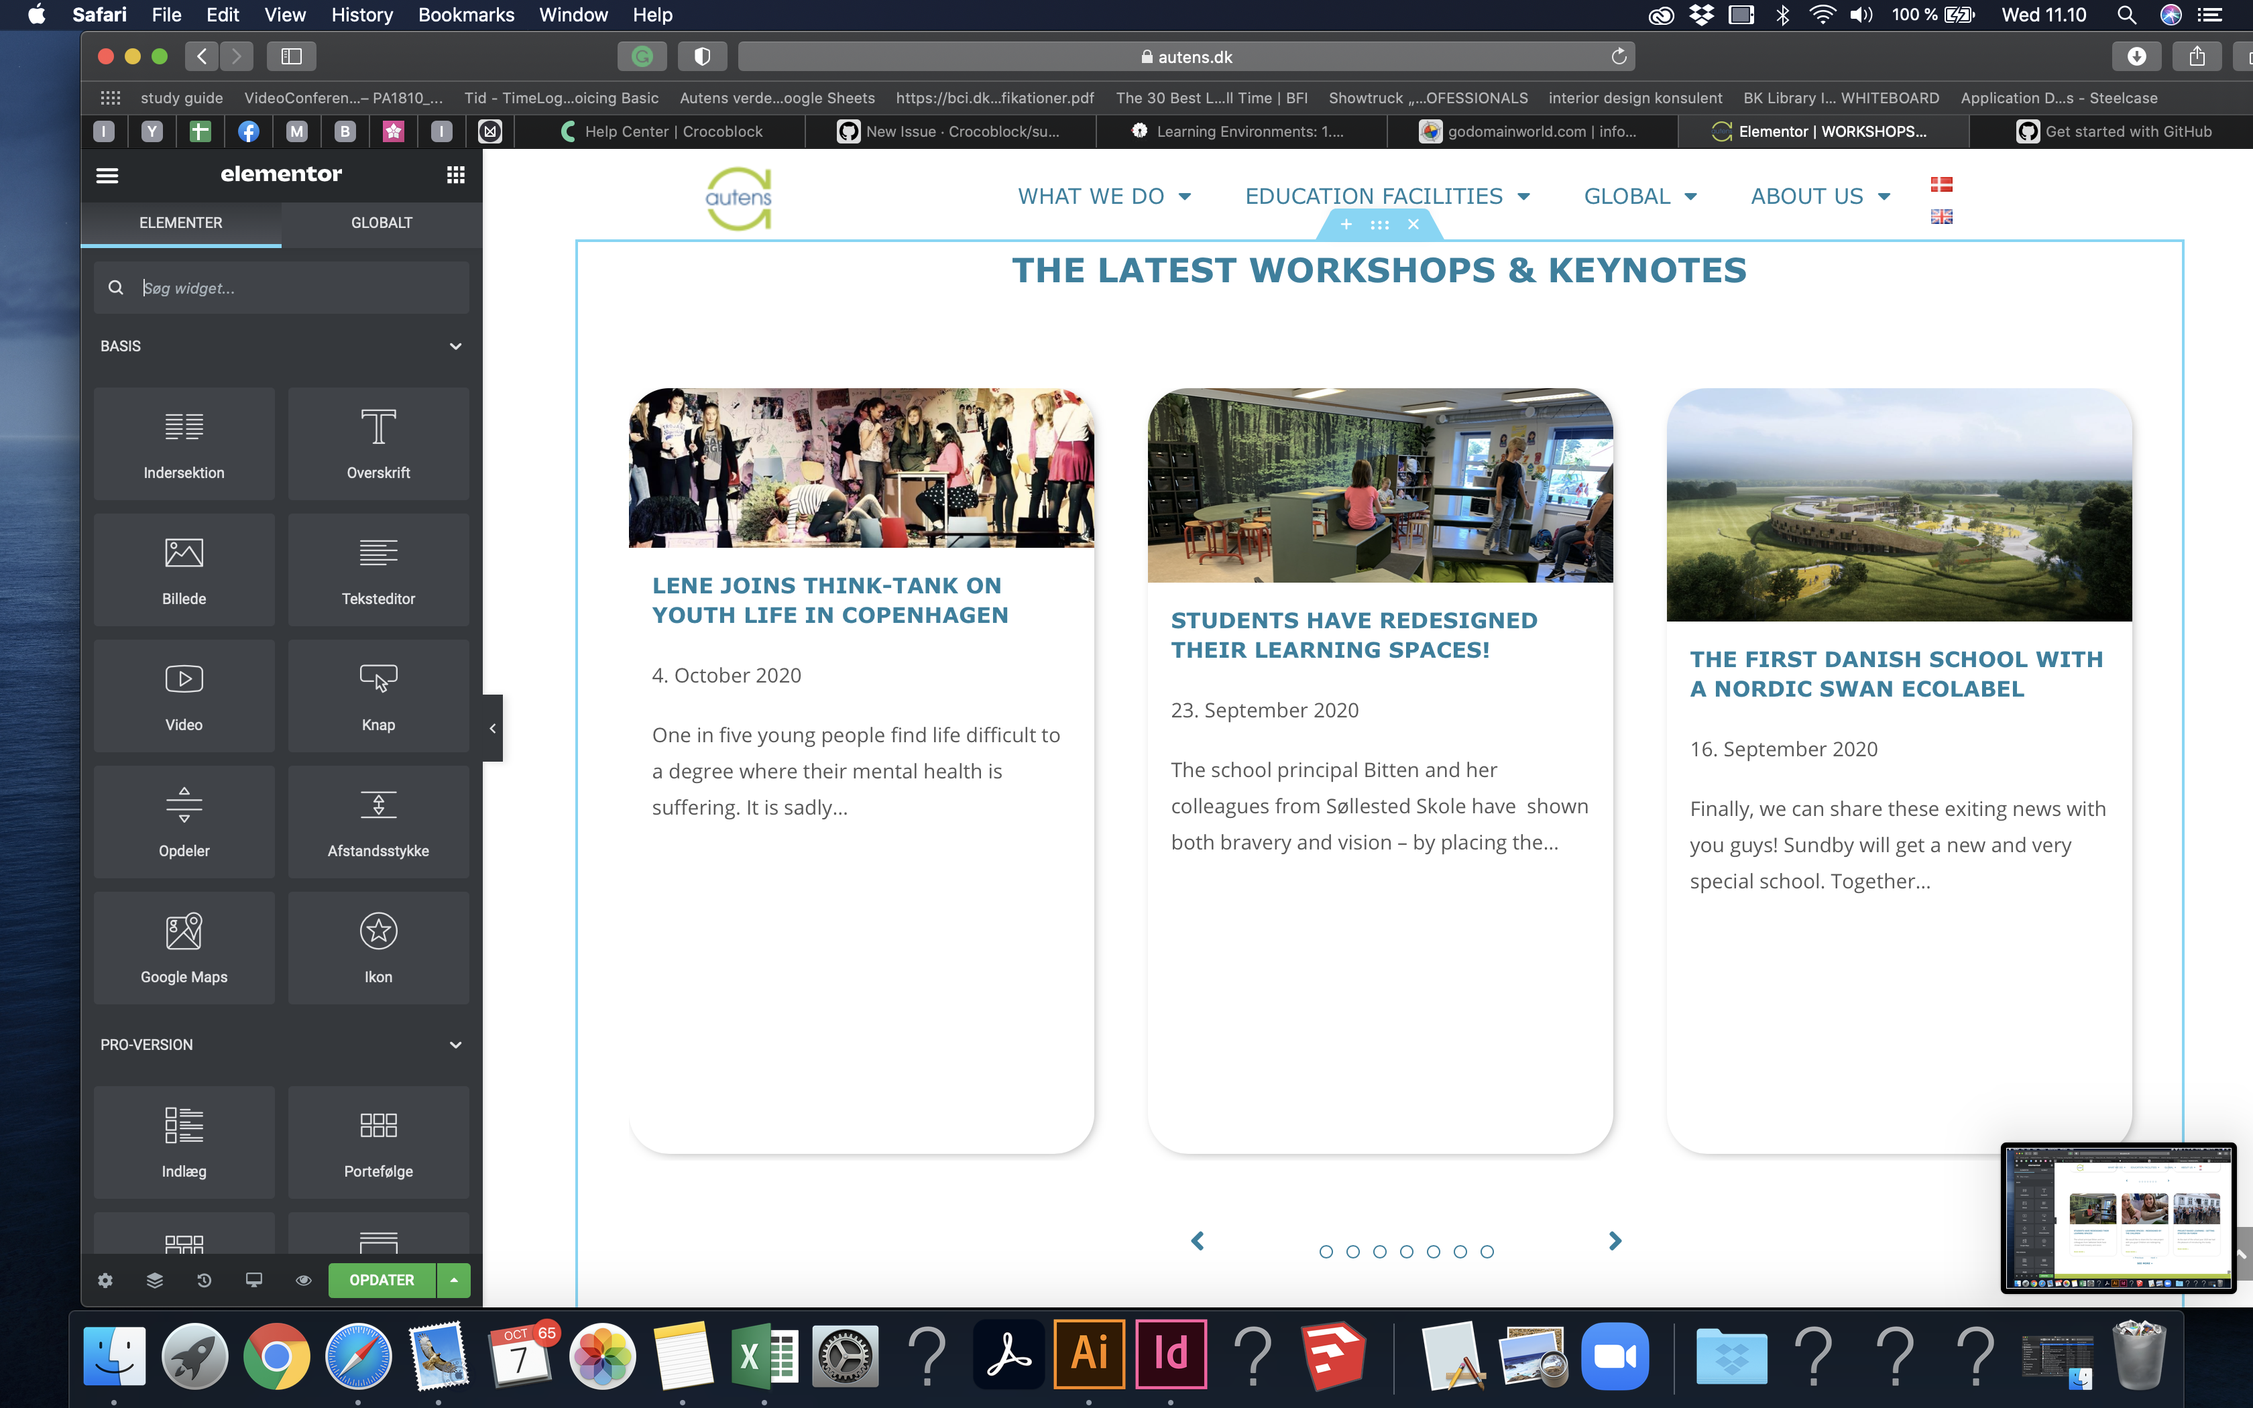Image resolution: width=2253 pixels, height=1408 pixels.
Task: Open Elementor page settings gear
Action: 105,1281
